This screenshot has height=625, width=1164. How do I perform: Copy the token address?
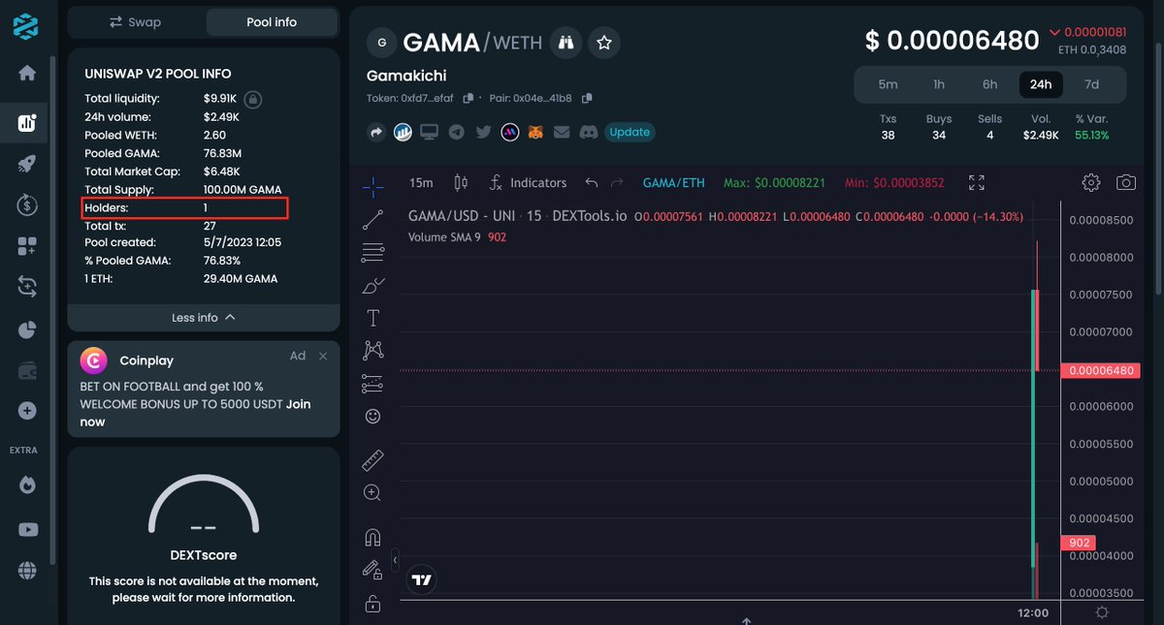[469, 98]
